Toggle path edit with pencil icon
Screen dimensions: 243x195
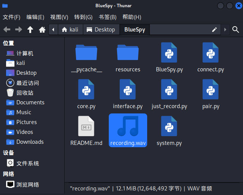[214, 30]
